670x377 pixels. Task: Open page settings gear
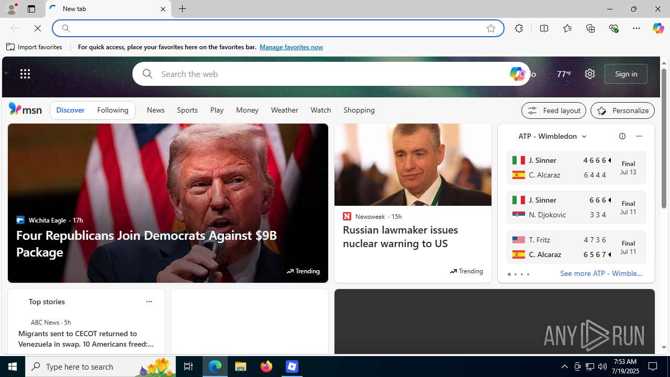(x=590, y=74)
